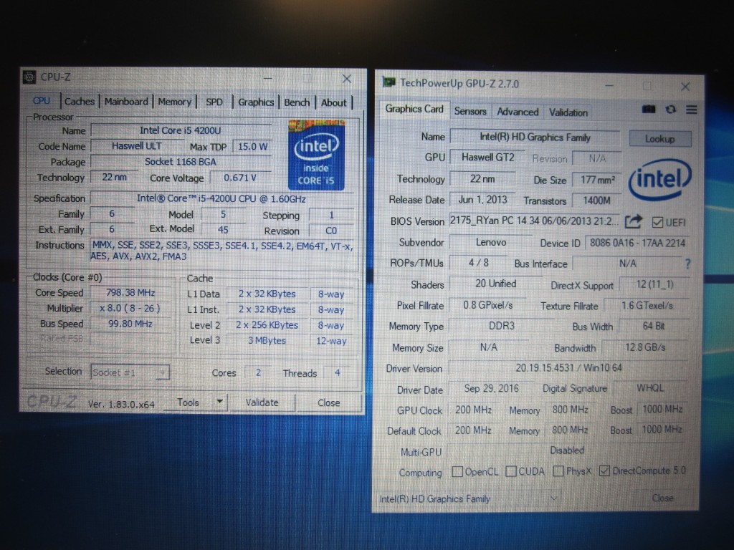Click the DirectX Support '12 (11_1)' field

pyautogui.click(x=654, y=284)
